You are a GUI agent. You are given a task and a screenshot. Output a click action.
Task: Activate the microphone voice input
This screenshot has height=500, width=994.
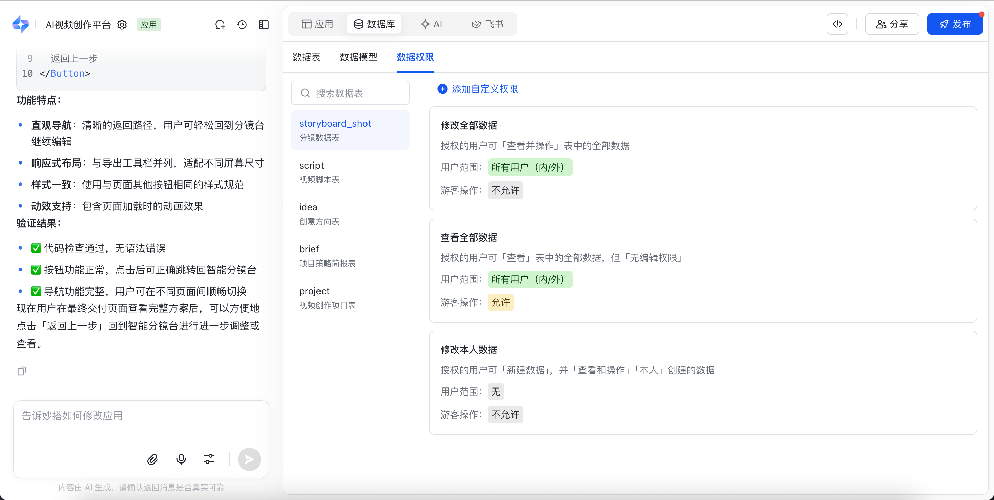[x=181, y=459]
